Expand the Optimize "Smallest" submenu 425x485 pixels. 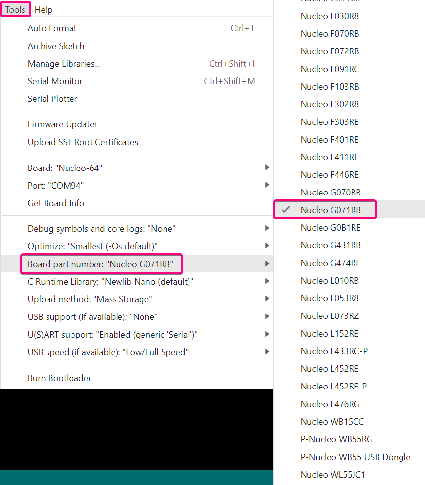point(138,246)
